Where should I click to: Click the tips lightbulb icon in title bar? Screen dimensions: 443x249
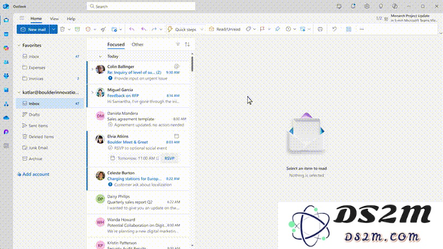pos(381,6)
